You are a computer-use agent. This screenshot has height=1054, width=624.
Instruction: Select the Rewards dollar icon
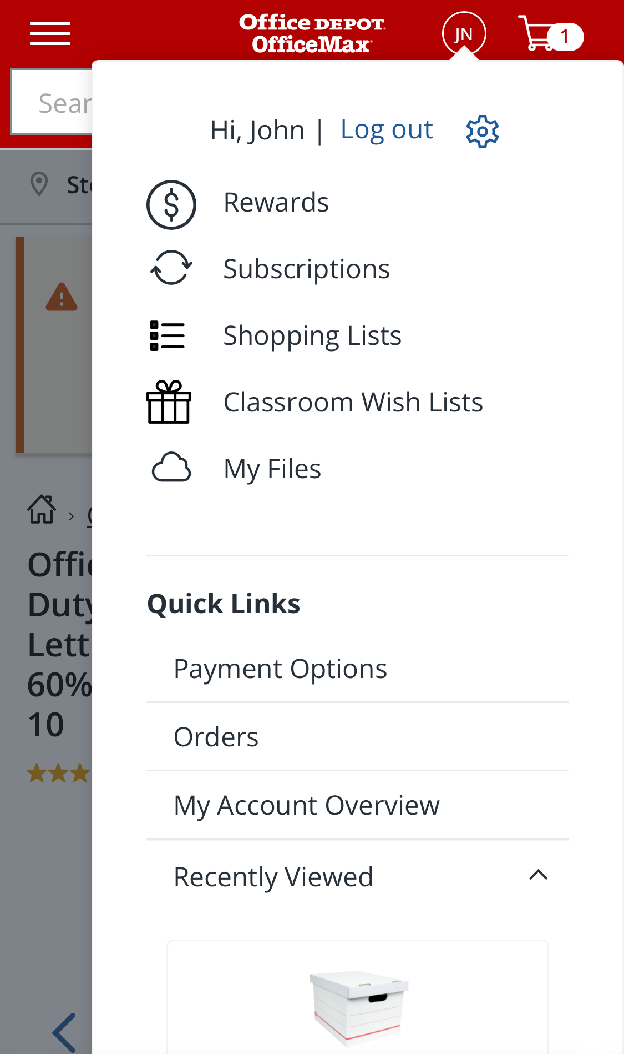coord(171,204)
